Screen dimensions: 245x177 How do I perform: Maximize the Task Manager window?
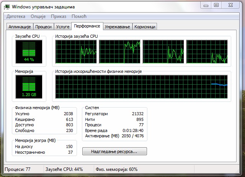coord(216,5)
